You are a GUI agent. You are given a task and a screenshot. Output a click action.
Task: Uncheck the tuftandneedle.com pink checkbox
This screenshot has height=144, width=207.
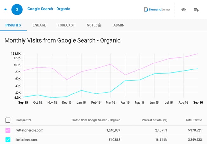(x=8, y=130)
